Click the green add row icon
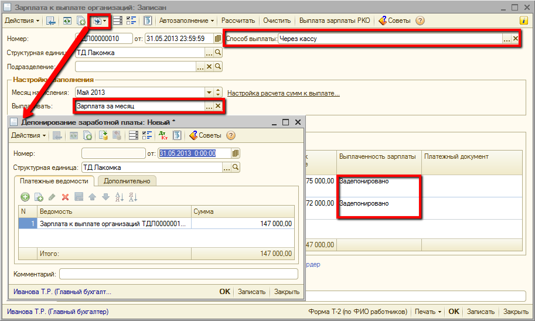 (25, 197)
